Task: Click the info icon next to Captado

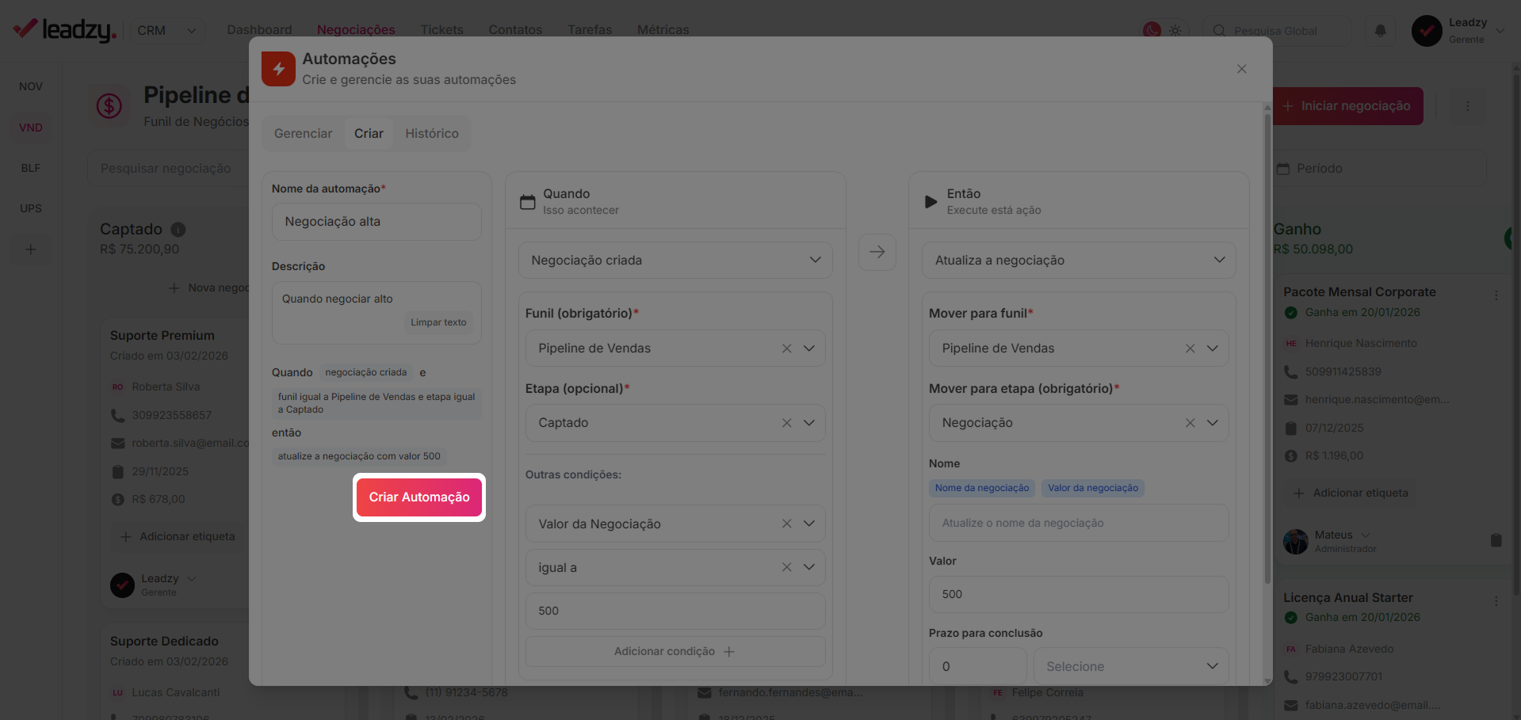Action: (x=178, y=230)
